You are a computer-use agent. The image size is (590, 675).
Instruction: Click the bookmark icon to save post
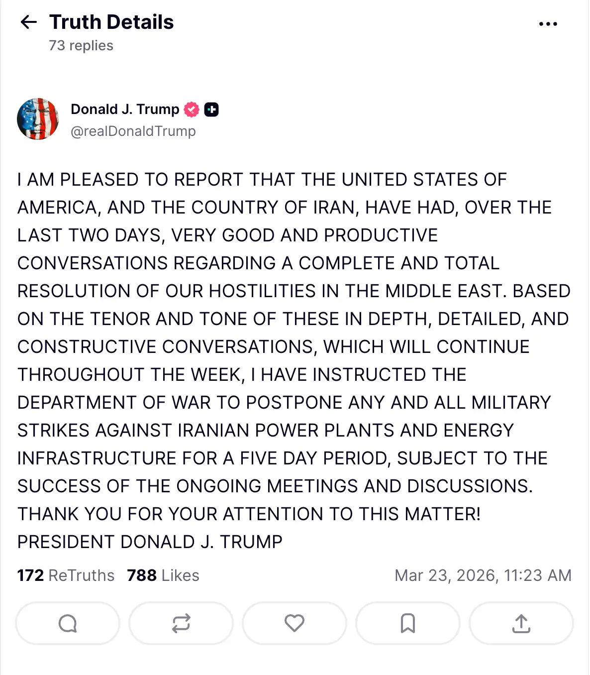point(407,623)
